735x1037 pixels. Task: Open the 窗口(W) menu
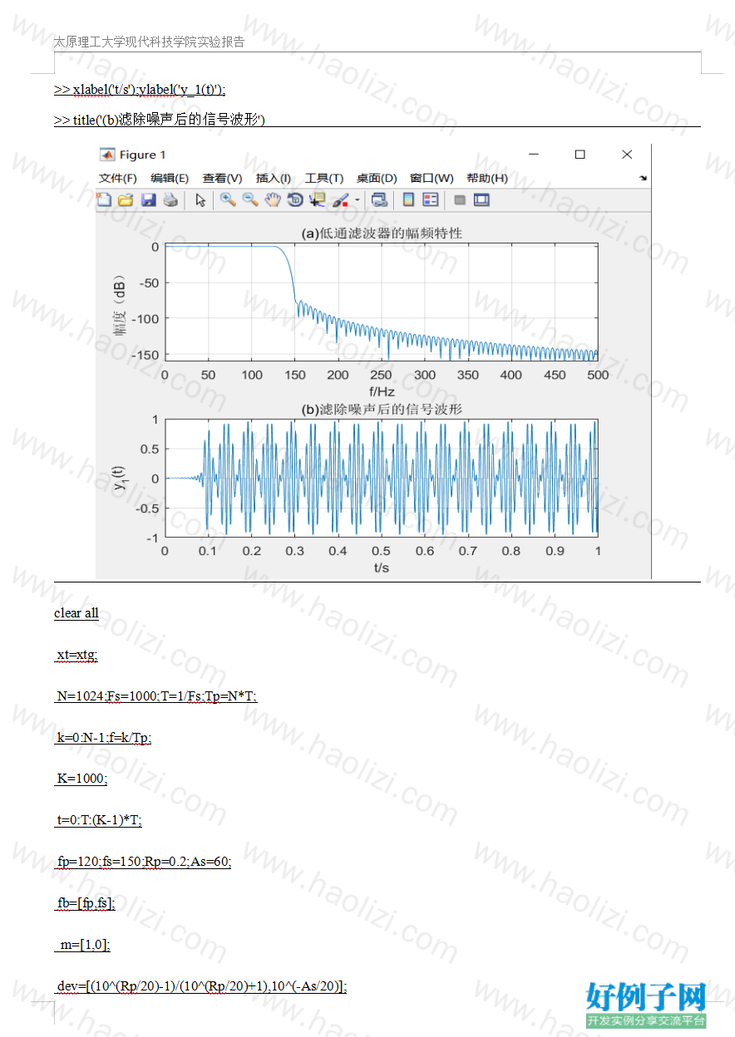tap(432, 178)
